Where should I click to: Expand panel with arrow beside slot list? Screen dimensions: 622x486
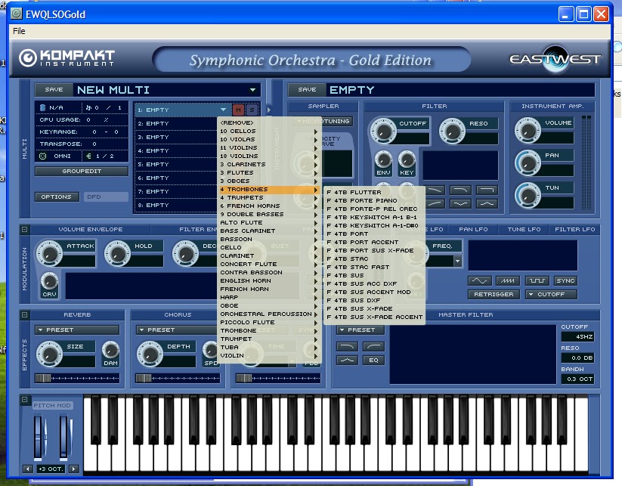tap(268, 110)
